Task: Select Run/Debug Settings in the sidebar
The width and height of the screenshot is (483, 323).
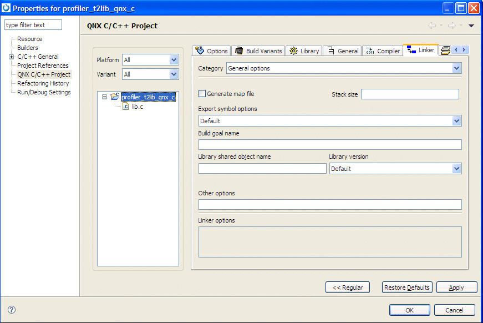Action: 44,92
